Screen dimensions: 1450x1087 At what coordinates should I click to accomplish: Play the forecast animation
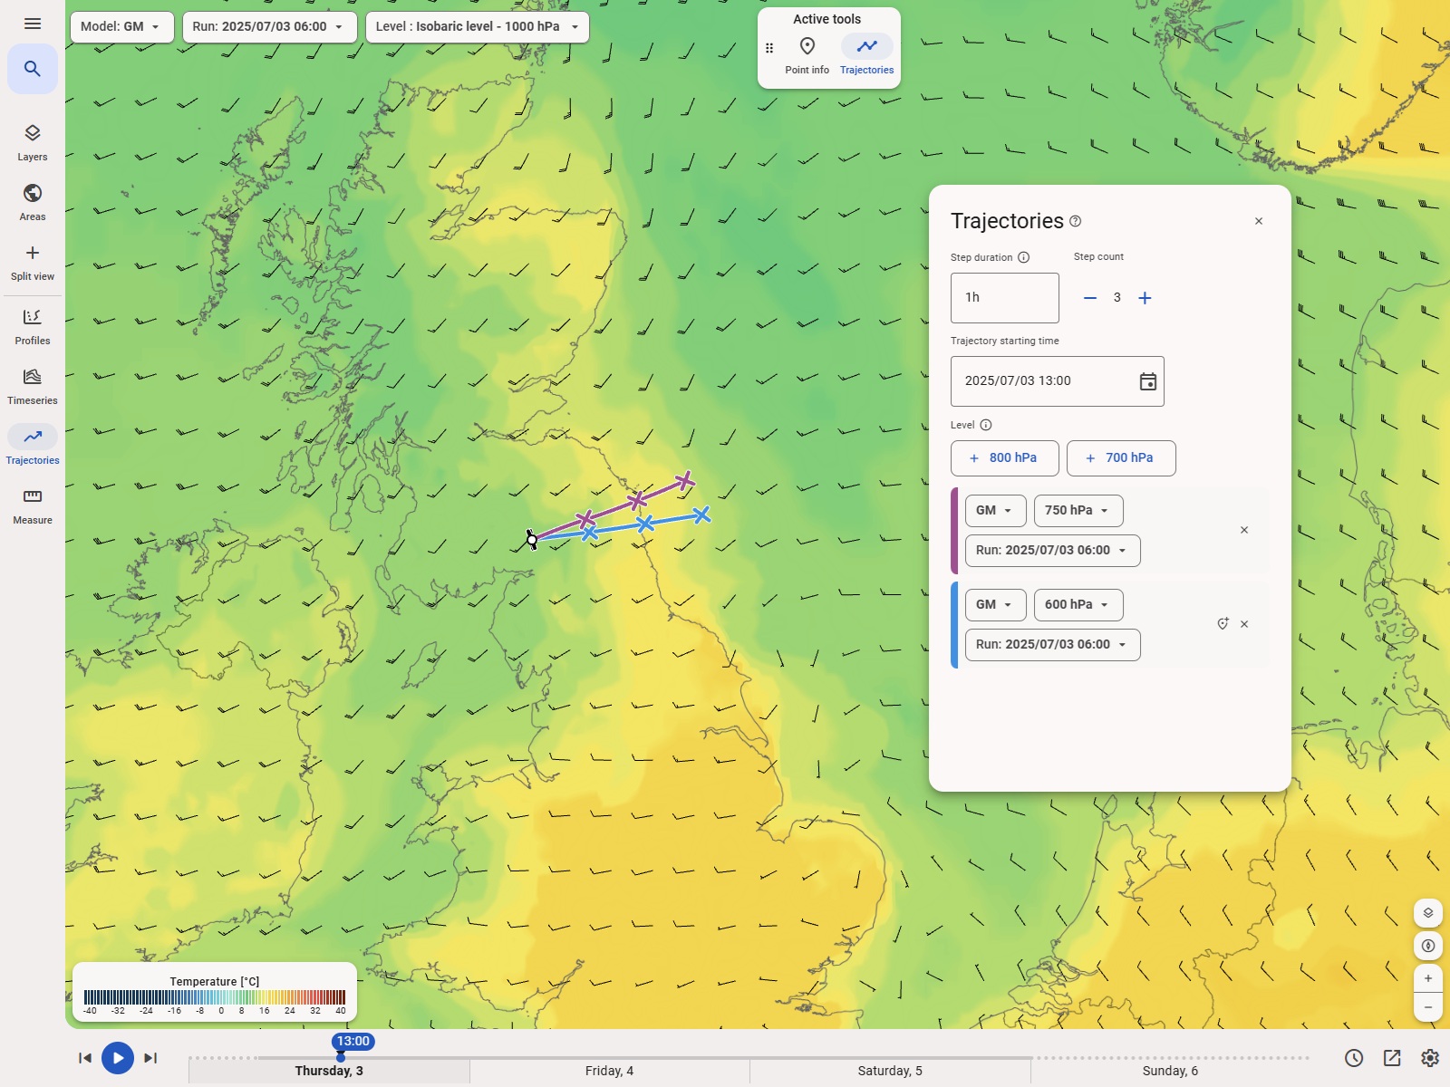118,1058
